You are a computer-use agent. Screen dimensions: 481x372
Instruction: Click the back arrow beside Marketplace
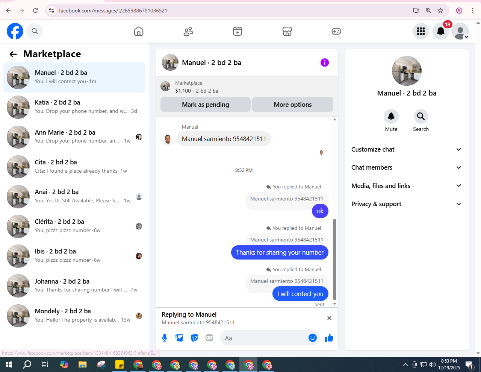click(13, 54)
